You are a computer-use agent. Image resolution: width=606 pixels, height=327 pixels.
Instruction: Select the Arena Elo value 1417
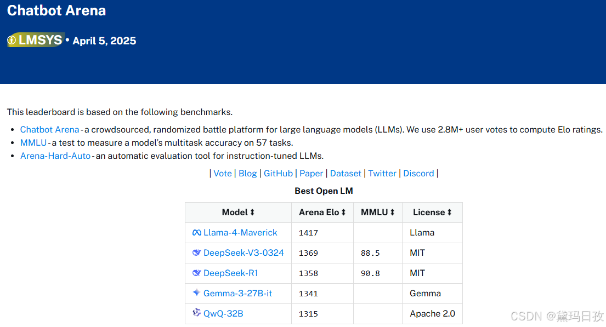pos(308,233)
